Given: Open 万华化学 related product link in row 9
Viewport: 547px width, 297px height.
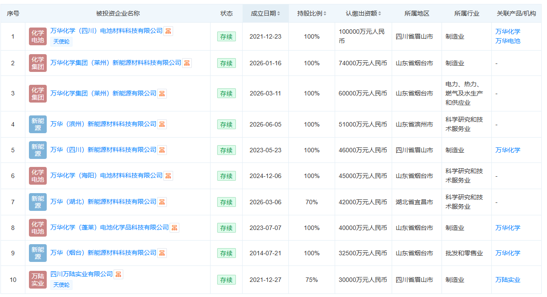Looking at the screenshot, I should (508, 253).
